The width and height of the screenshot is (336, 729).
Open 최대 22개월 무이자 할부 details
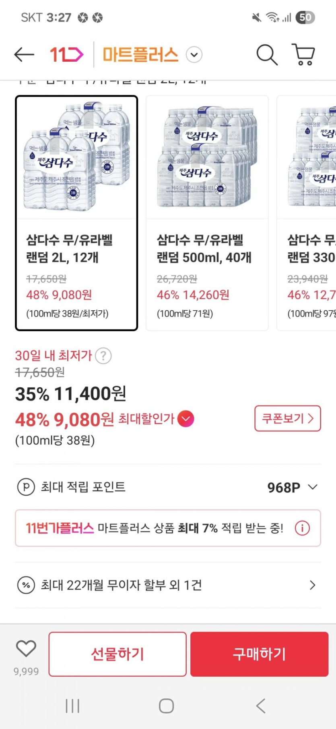click(x=312, y=585)
